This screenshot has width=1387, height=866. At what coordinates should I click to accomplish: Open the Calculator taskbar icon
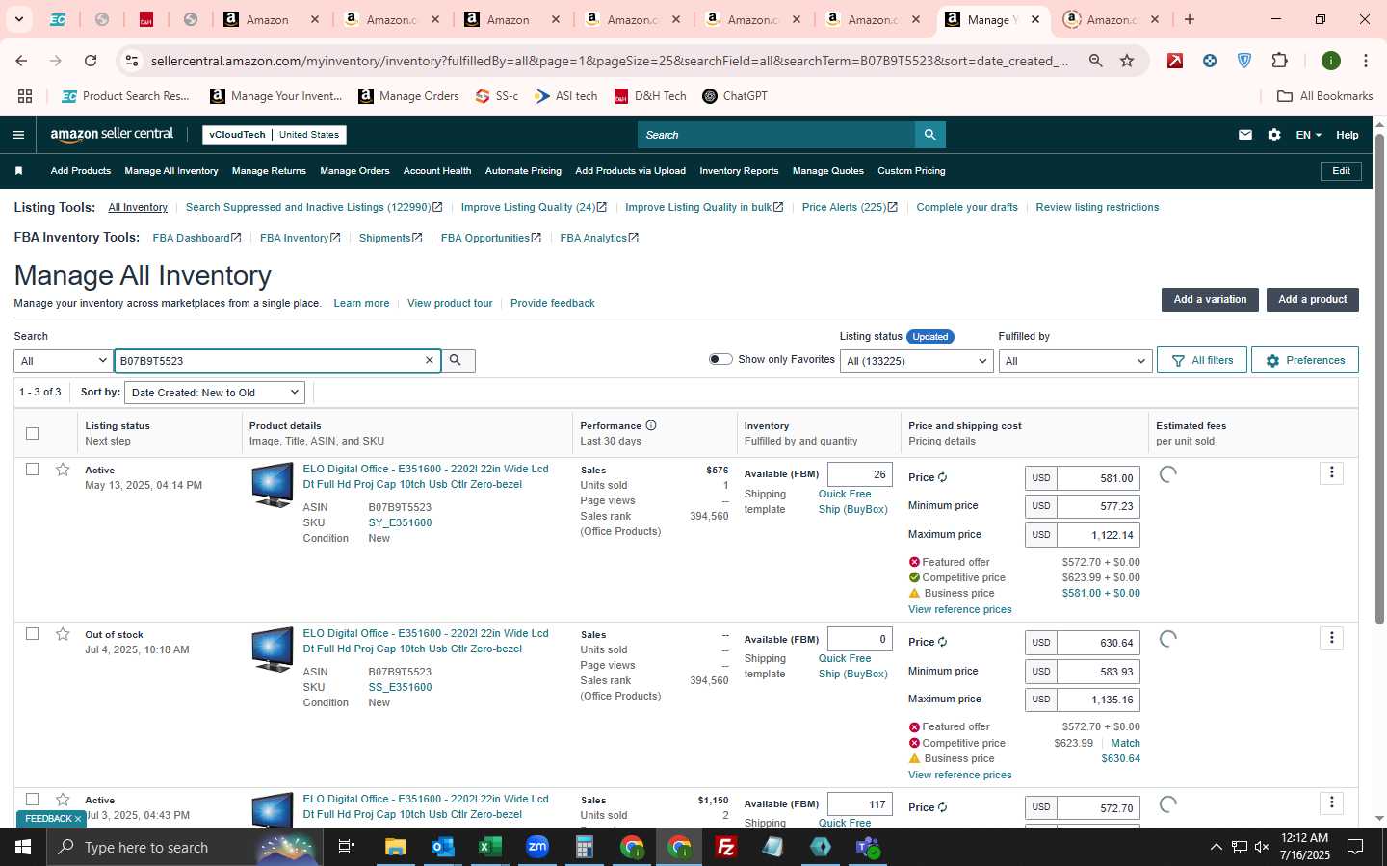584,847
